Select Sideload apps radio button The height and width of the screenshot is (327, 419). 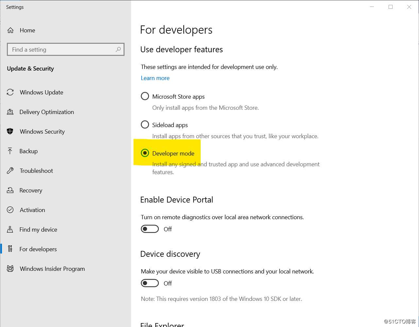(x=145, y=125)
